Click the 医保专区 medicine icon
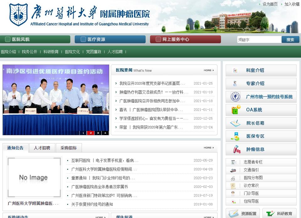The image size is (301, 218). (236, 136)
